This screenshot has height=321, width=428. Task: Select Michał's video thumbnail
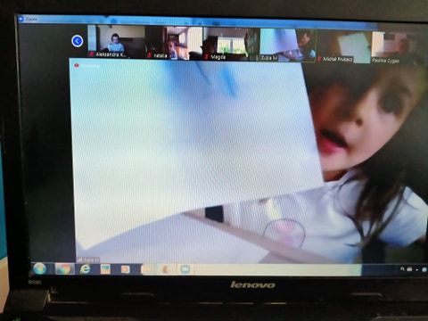[x=343, y=46]
